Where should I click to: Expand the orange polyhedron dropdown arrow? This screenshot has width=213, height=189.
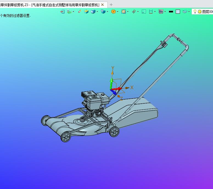click(118, 12)
